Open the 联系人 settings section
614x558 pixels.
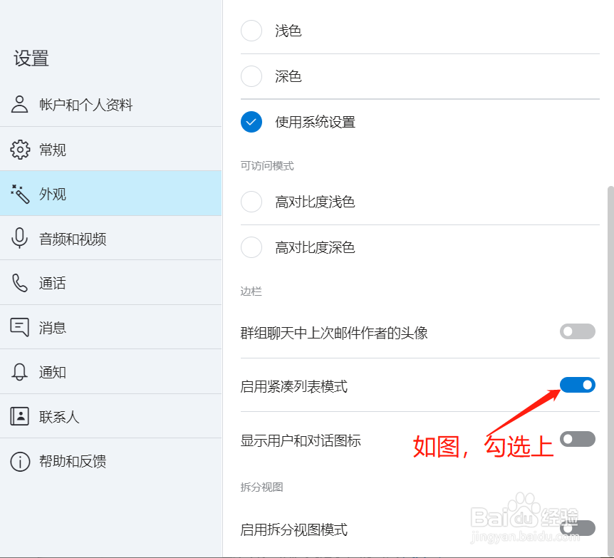coord(111,416)
